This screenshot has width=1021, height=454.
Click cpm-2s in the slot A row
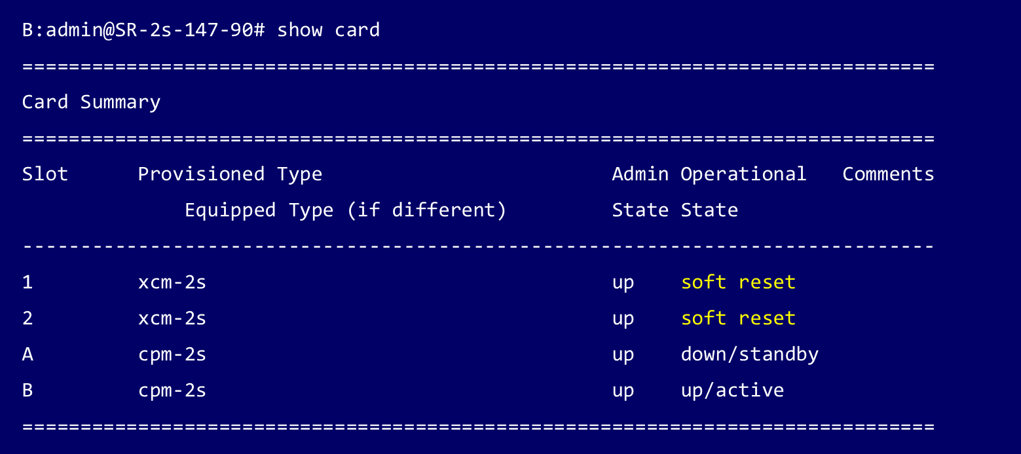click(172, 354)
